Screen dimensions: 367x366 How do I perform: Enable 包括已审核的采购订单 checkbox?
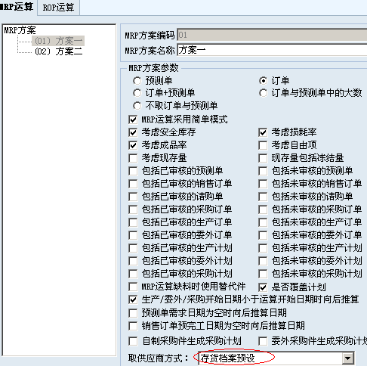click(133, 209)
